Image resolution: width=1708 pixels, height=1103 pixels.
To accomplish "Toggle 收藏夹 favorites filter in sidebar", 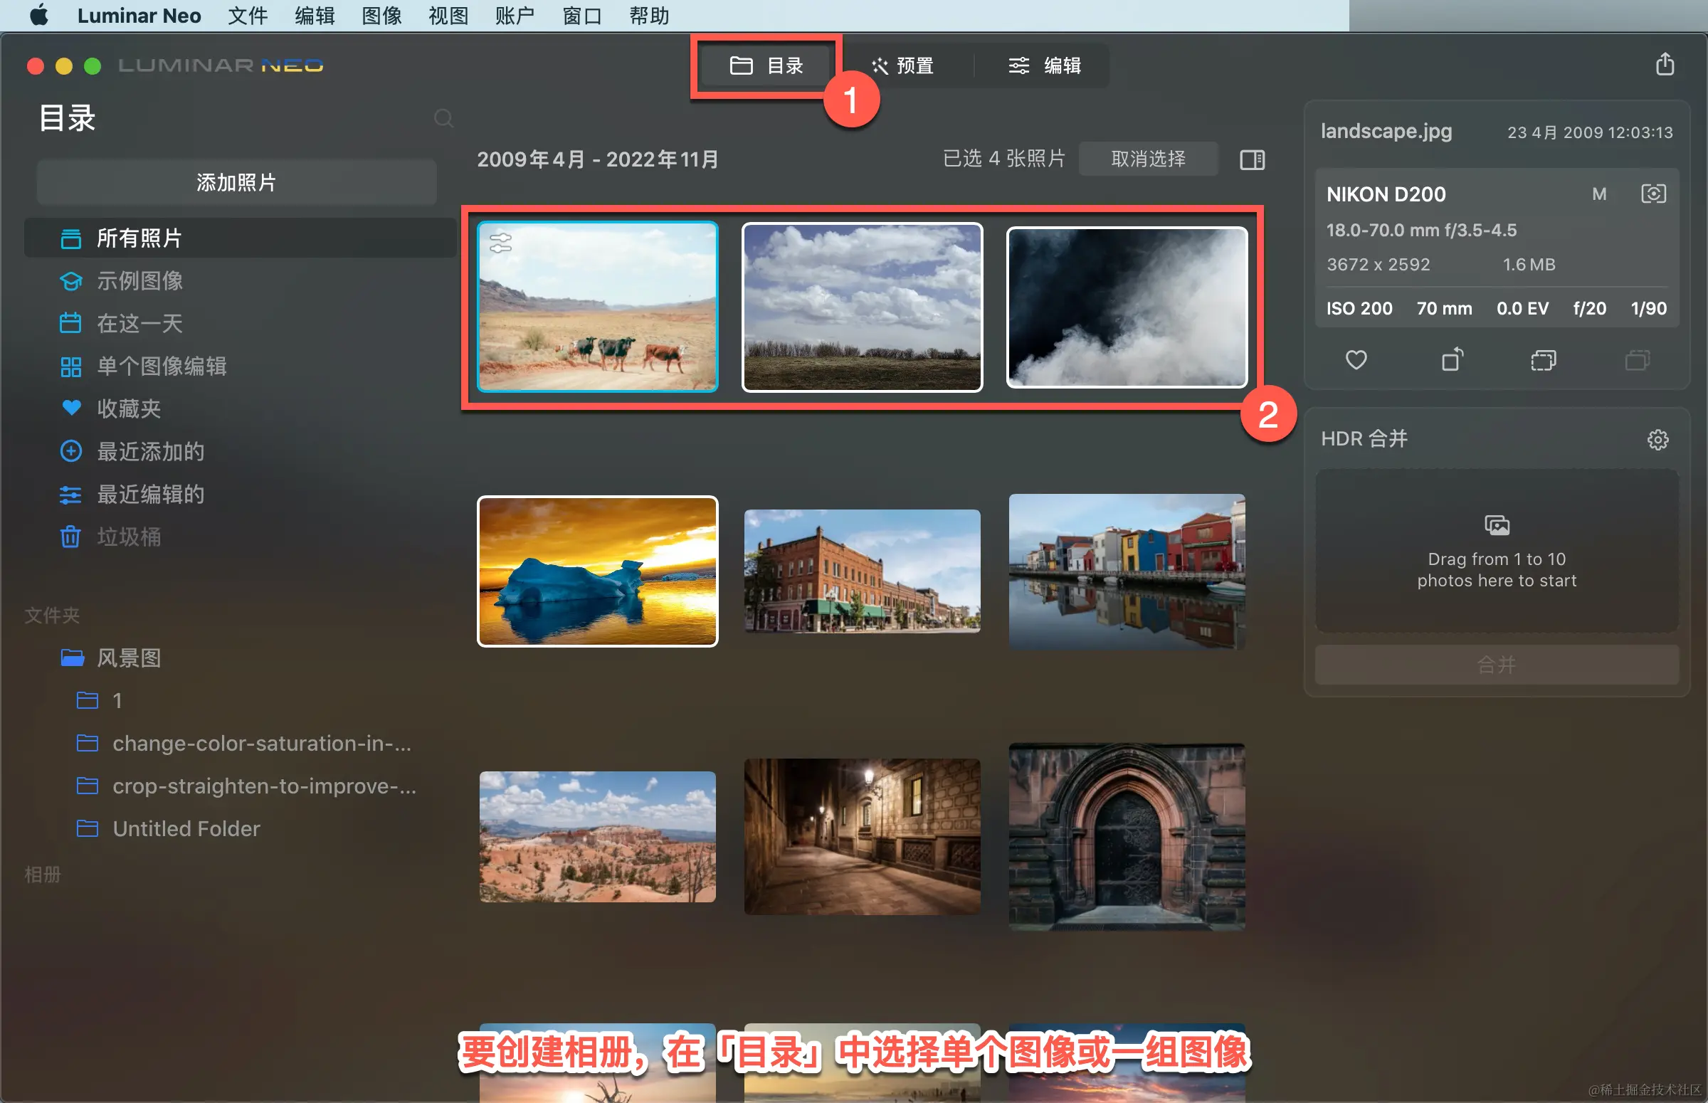I will (x=129, y=408).
